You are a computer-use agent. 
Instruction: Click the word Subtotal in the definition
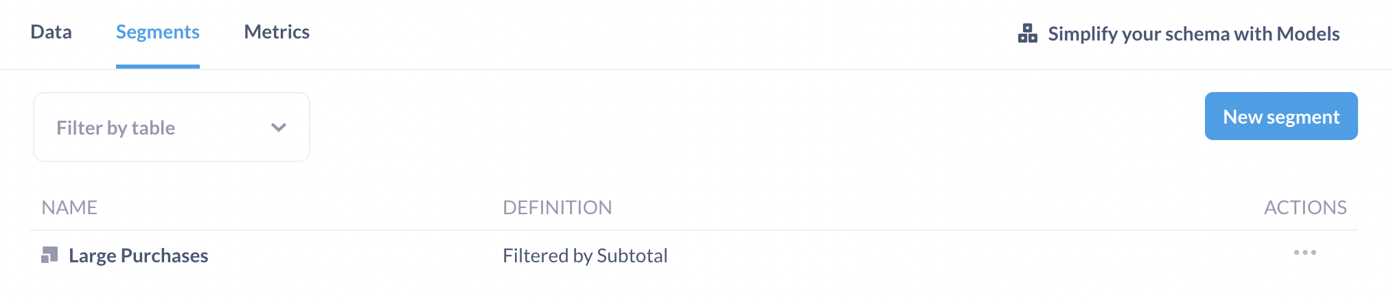coord(632,256)
